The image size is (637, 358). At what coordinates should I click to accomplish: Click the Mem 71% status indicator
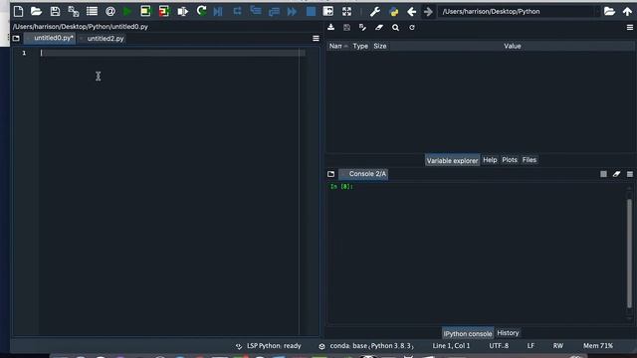coord(598,346)
